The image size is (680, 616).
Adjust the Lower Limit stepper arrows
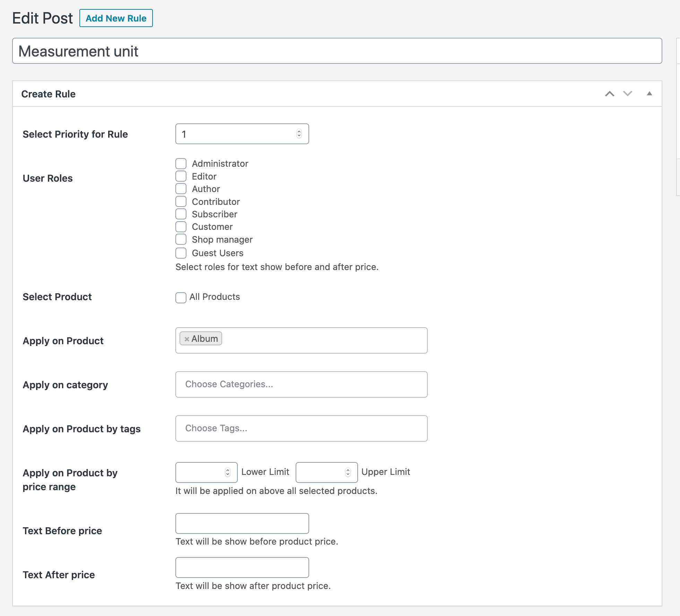pos(228,472)
